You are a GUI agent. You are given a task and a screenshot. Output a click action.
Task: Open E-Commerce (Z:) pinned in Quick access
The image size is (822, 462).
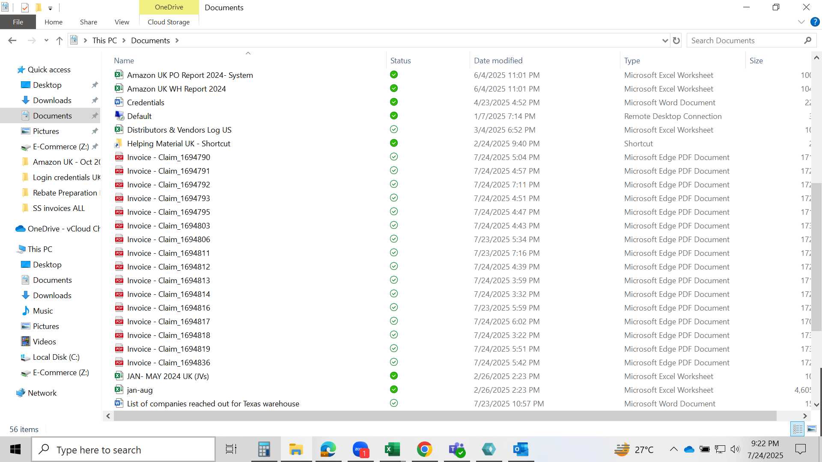click(61, 147)
